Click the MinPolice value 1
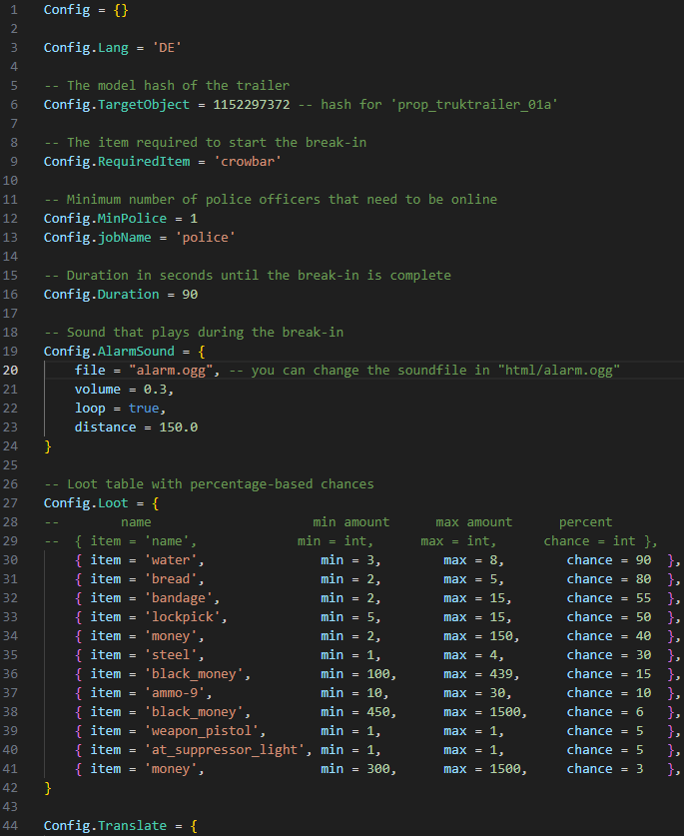 (x=194, y=218)
